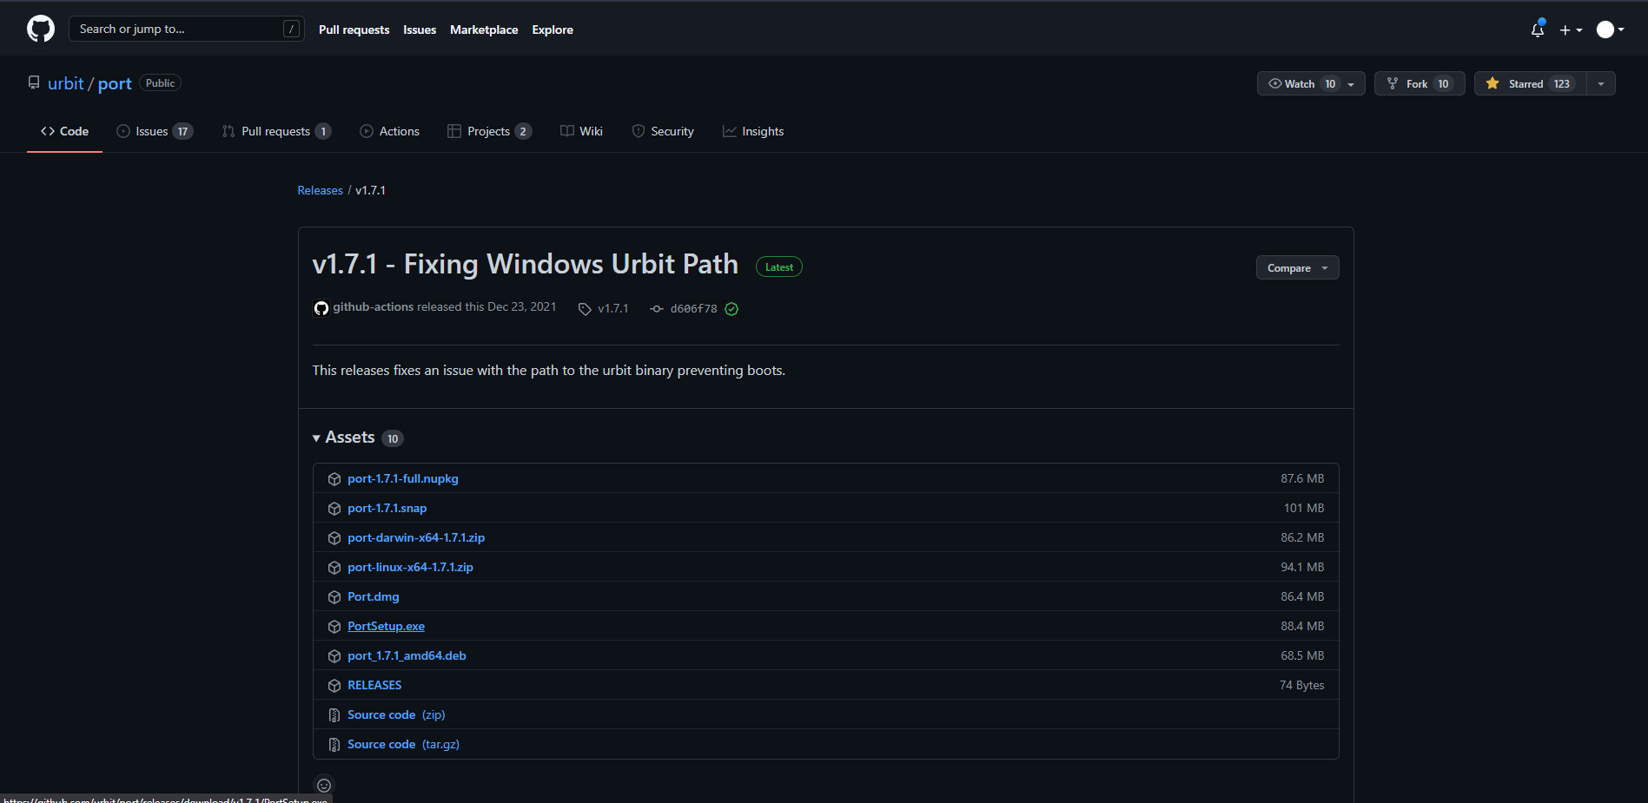Download PortSetup.exe

(x=386, y=626)
